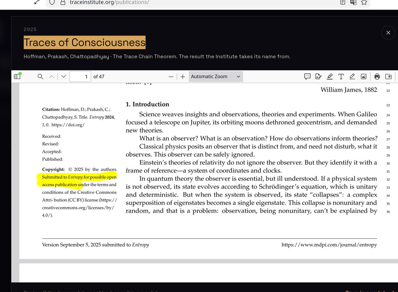Save the PDF with download icon
Image resolution: width=398 pixels, height=292 pixels.
pos(388,76)
